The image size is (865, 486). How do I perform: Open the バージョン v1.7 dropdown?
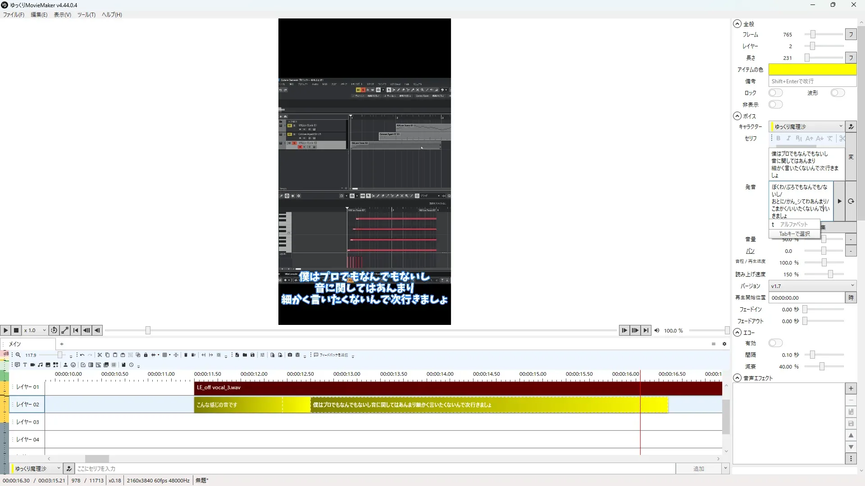point(812,286)
